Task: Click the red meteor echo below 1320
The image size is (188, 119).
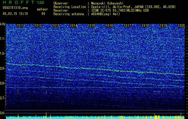Action: click(181, 92)
